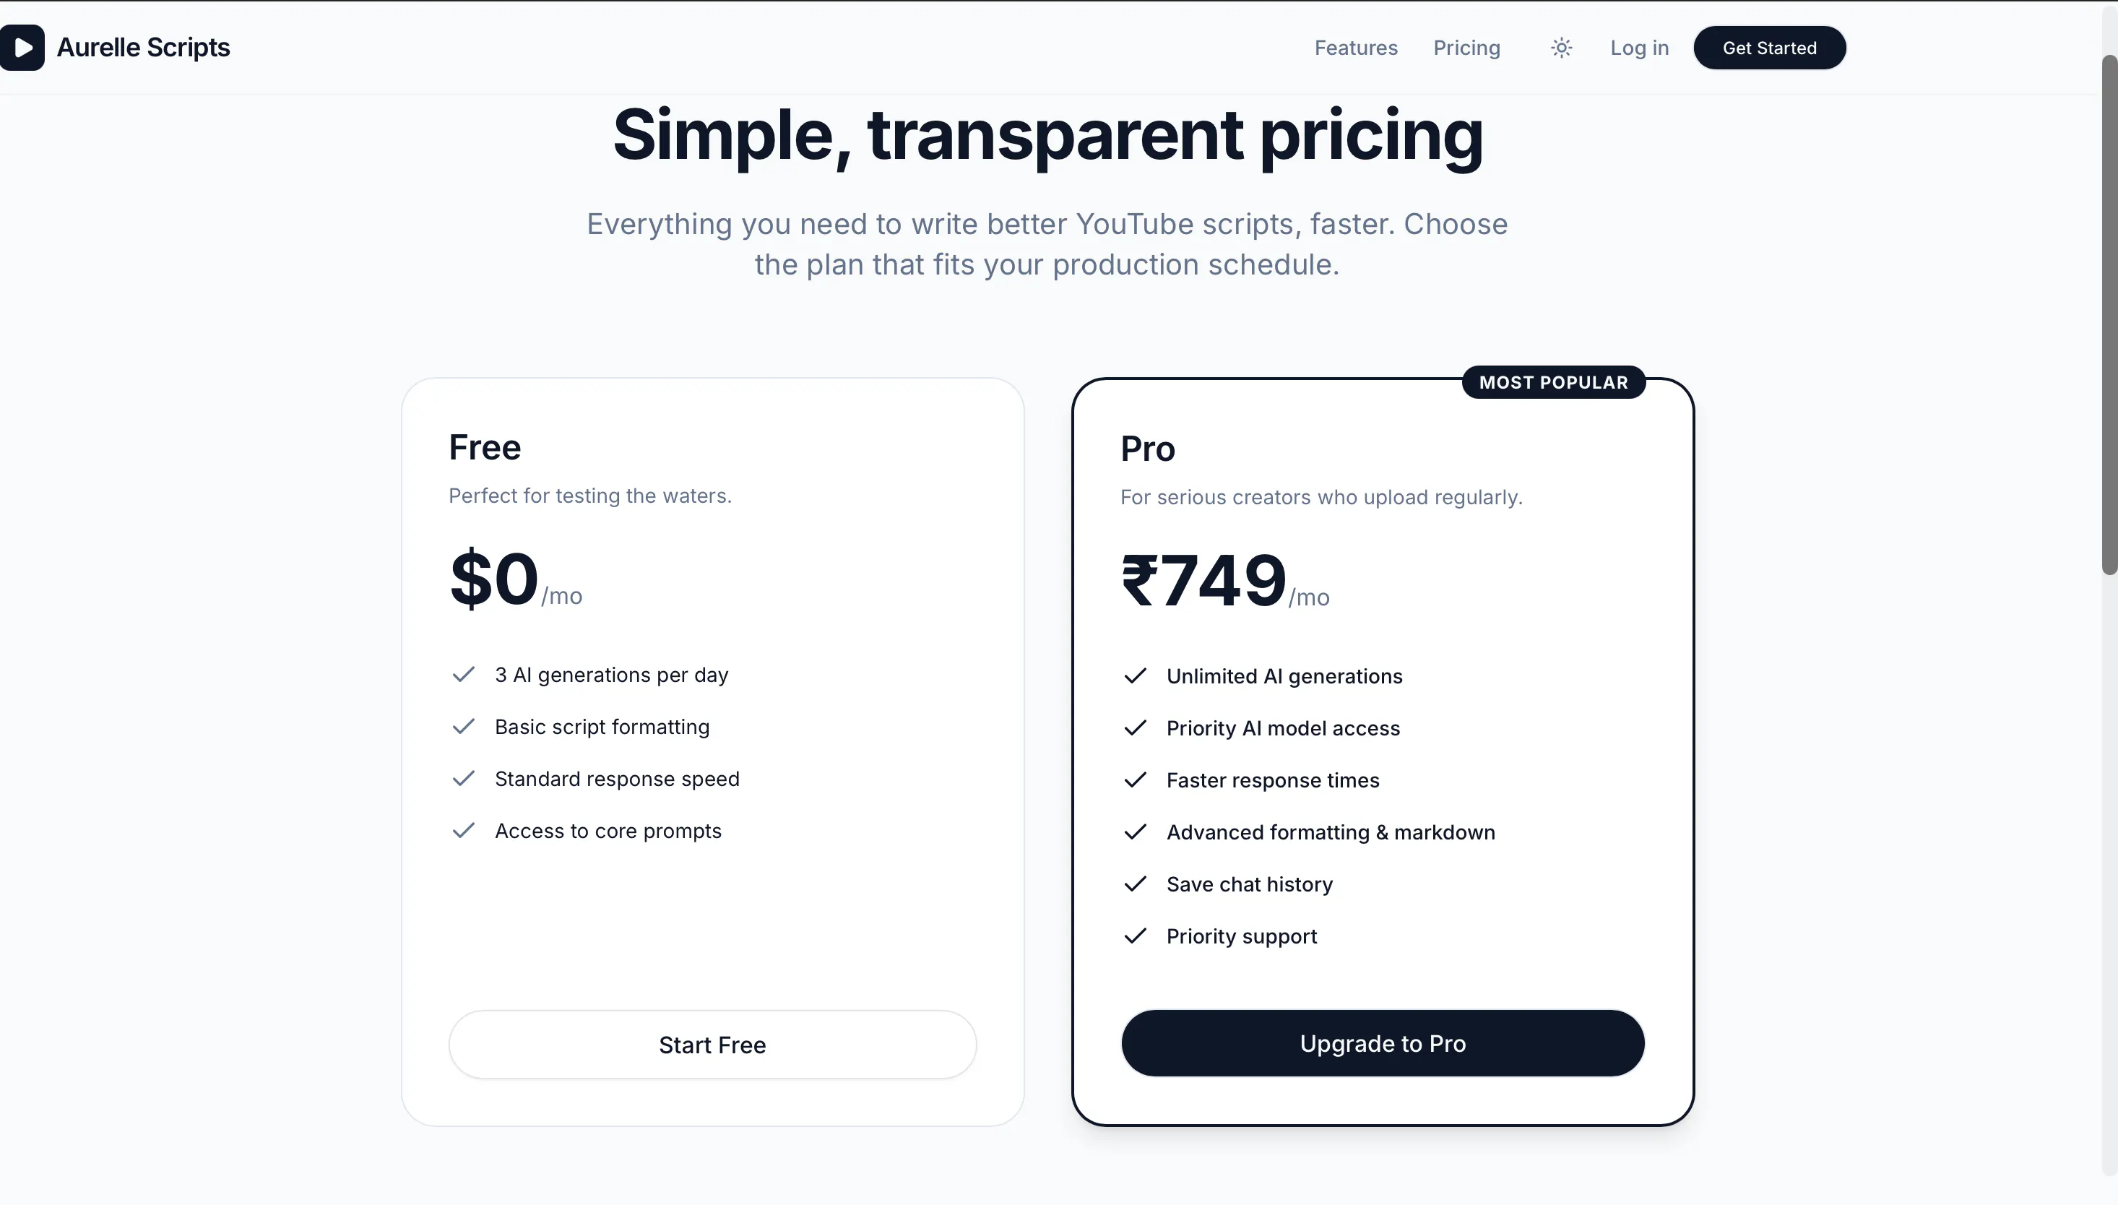Screen dimensions: 2118x1205
Task: Click the Get Started button
Action: point(1770,48)
